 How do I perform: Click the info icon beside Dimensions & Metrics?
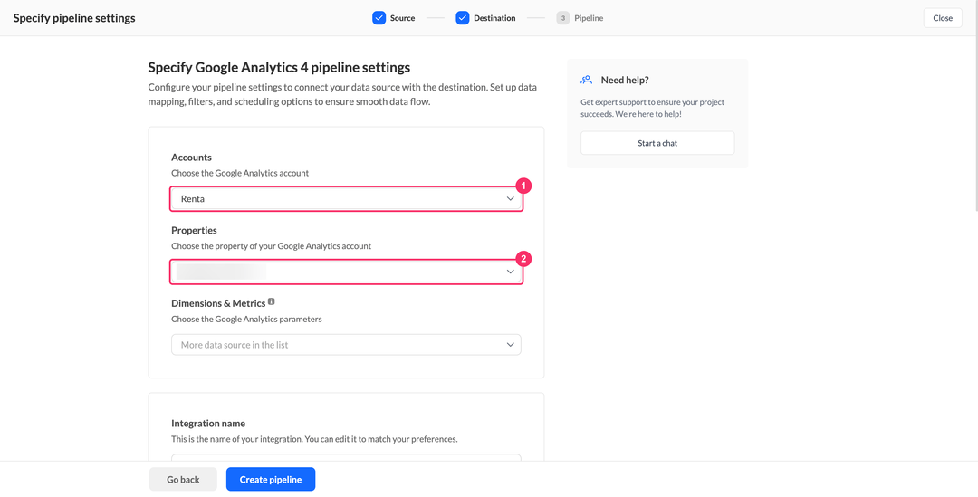[272, 301]
